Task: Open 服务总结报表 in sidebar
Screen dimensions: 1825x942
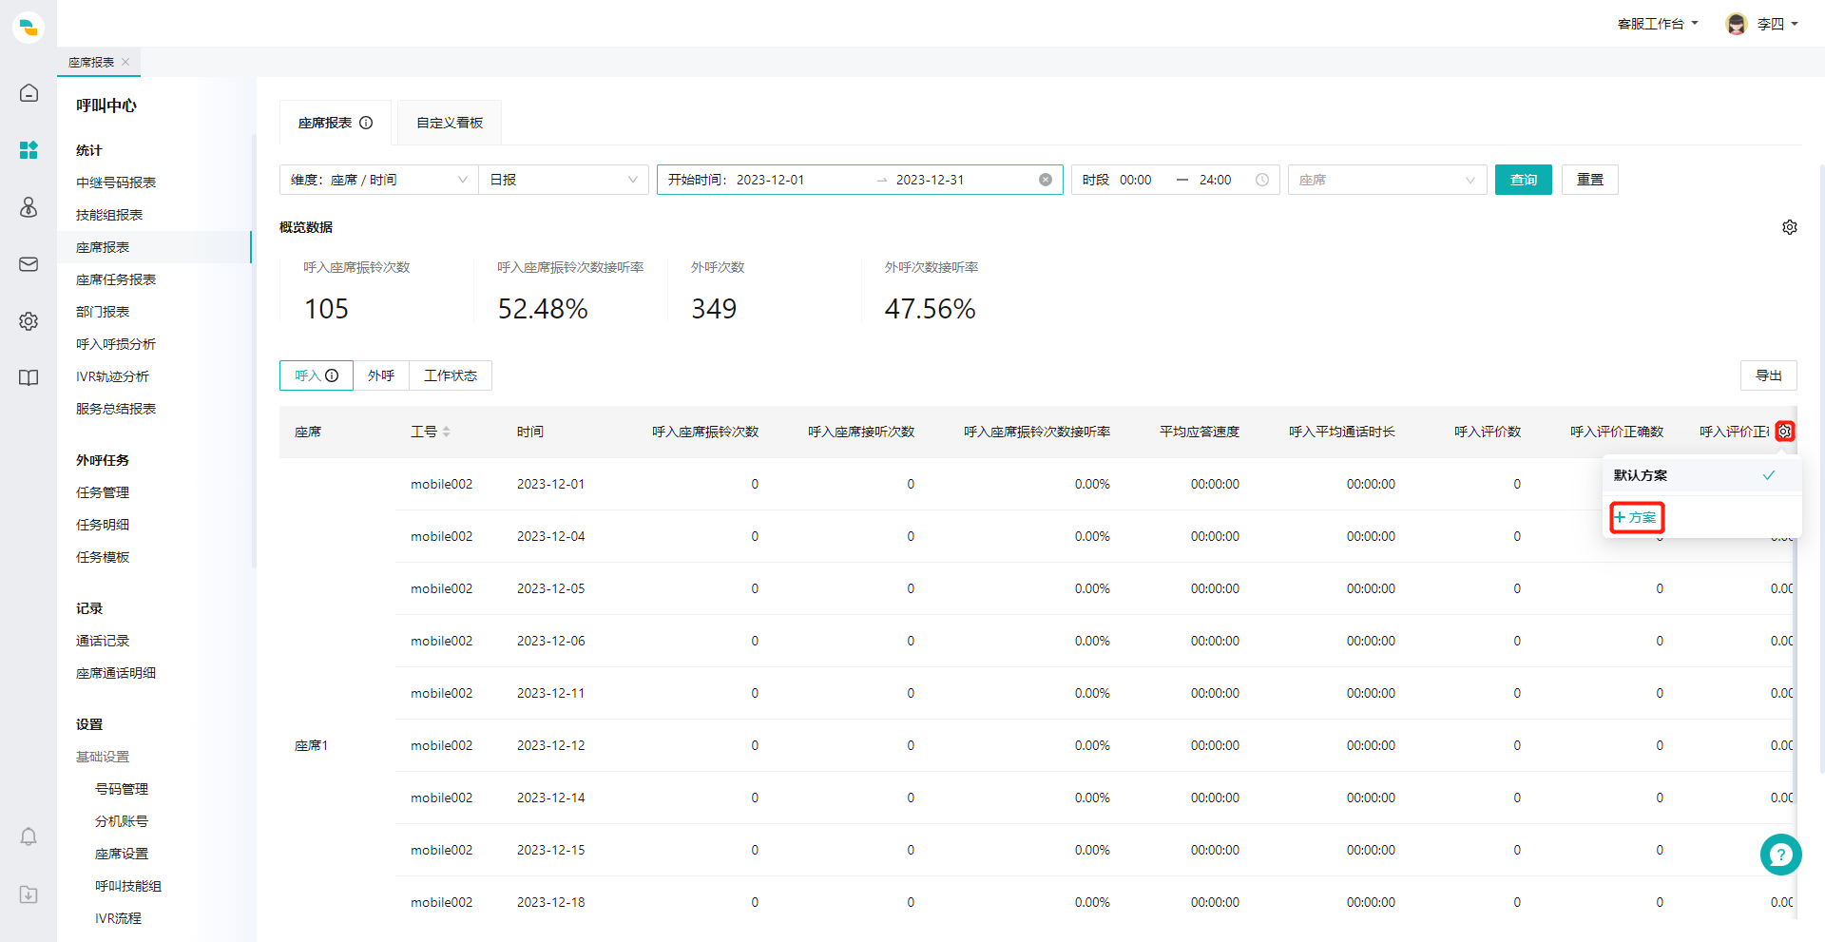Action: click(116, 409)
